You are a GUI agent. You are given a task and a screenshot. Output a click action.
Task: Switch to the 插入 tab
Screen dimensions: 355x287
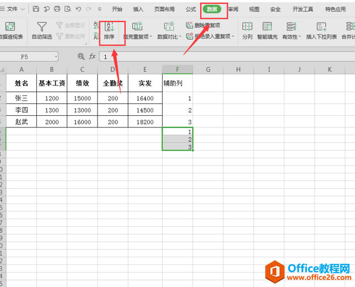point(138,9)
